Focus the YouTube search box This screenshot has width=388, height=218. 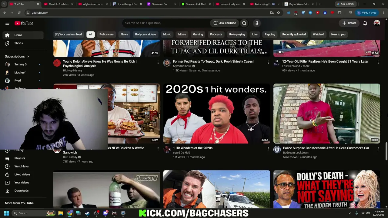tap(166, 23)
